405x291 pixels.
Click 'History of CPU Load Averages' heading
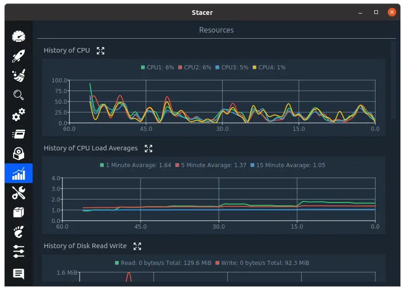[91, 148]
